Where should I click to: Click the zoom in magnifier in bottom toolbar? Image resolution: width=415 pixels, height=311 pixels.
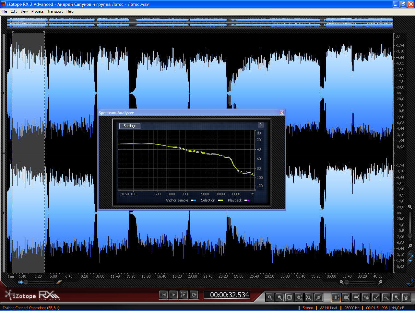[270, 297]
